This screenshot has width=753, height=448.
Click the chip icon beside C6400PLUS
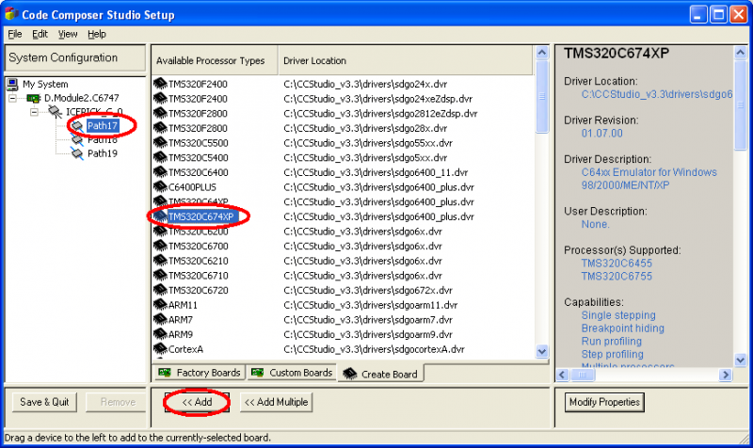click(160, 186)
